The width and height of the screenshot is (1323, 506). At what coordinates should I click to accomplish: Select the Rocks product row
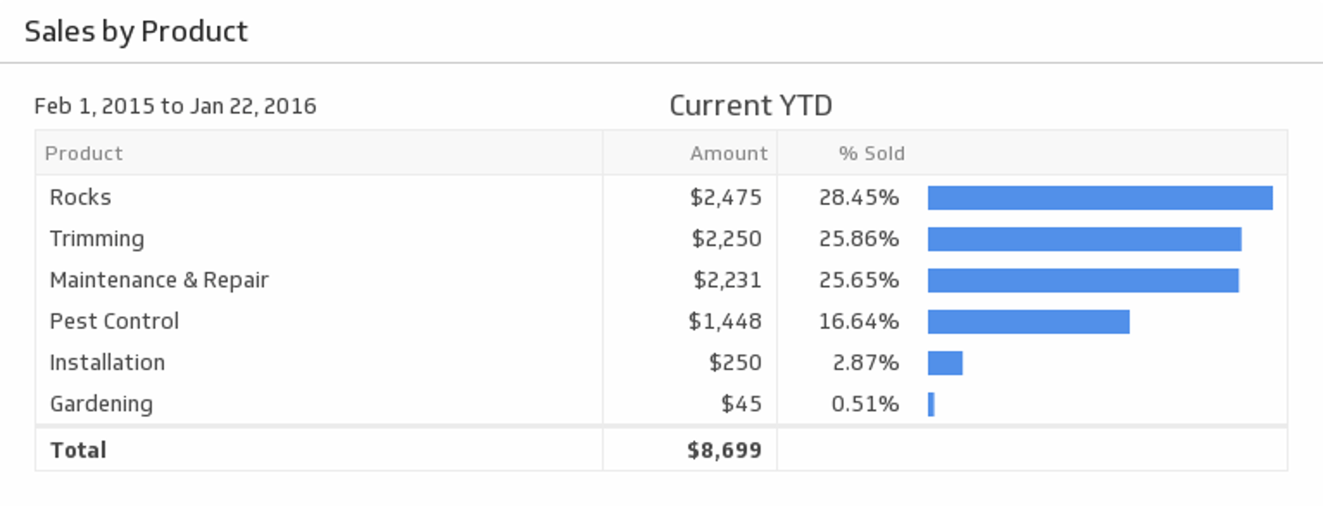tap(80, 198)
